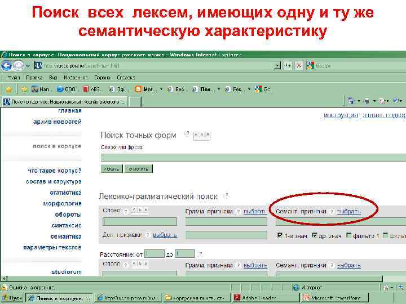The image size is (406, 304).
Task: Click help icon next to 'Лексико-грамматический поиск'
Action: (227, 196)
